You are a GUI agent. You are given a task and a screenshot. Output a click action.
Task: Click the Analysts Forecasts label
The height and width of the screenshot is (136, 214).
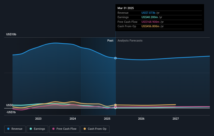(130, 40)
